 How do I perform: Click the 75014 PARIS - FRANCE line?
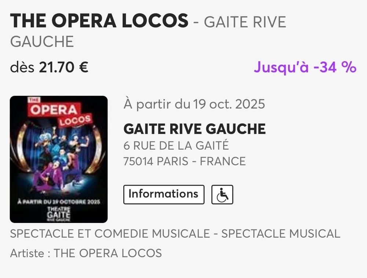(185, 161)
